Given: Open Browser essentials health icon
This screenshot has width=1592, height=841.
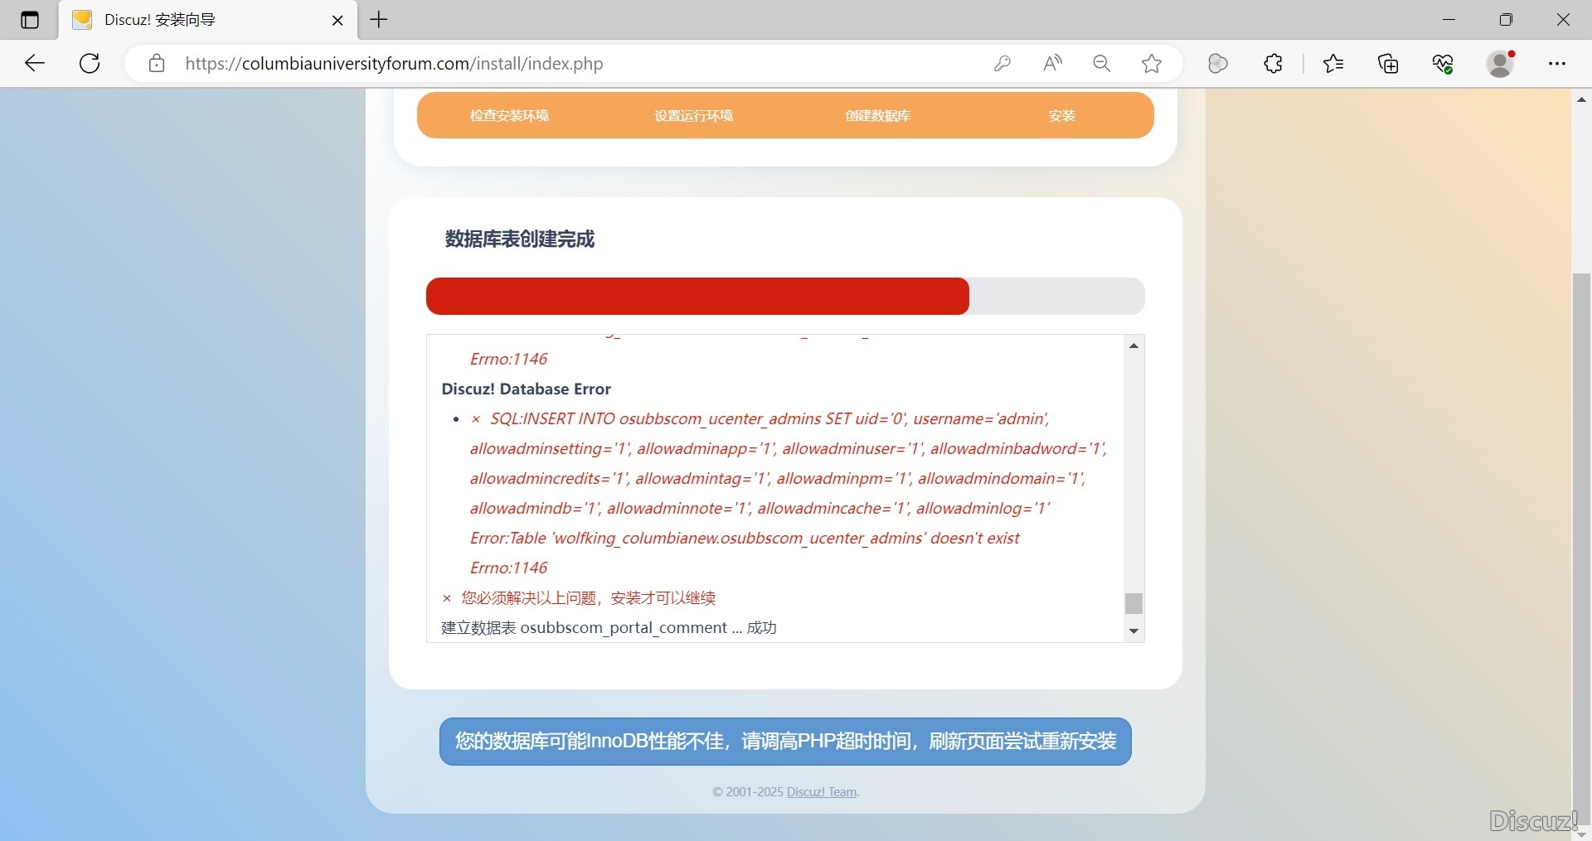Looking at the screenshot, I should (x=1444, y=64).
